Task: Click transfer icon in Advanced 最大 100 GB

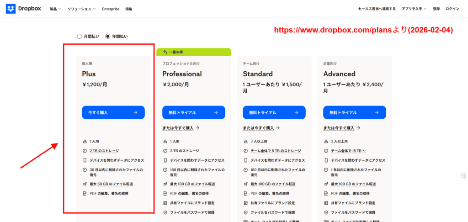Action: tap(326, 184)
